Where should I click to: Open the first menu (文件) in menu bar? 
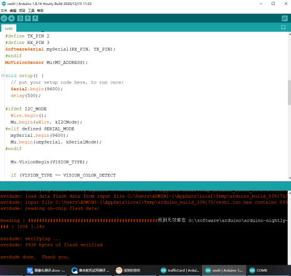click(x=4, y=11)
